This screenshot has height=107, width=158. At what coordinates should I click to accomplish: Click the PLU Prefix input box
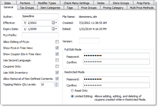pos(40,35)
